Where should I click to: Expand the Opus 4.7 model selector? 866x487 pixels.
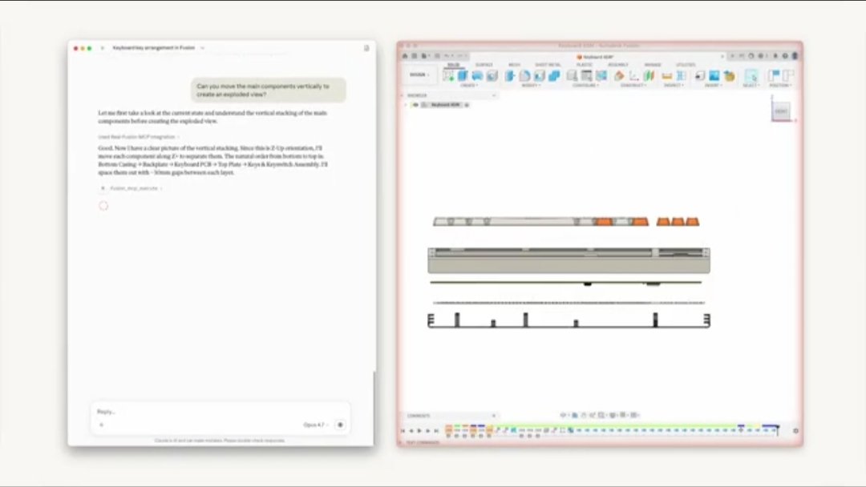[315, 425]
